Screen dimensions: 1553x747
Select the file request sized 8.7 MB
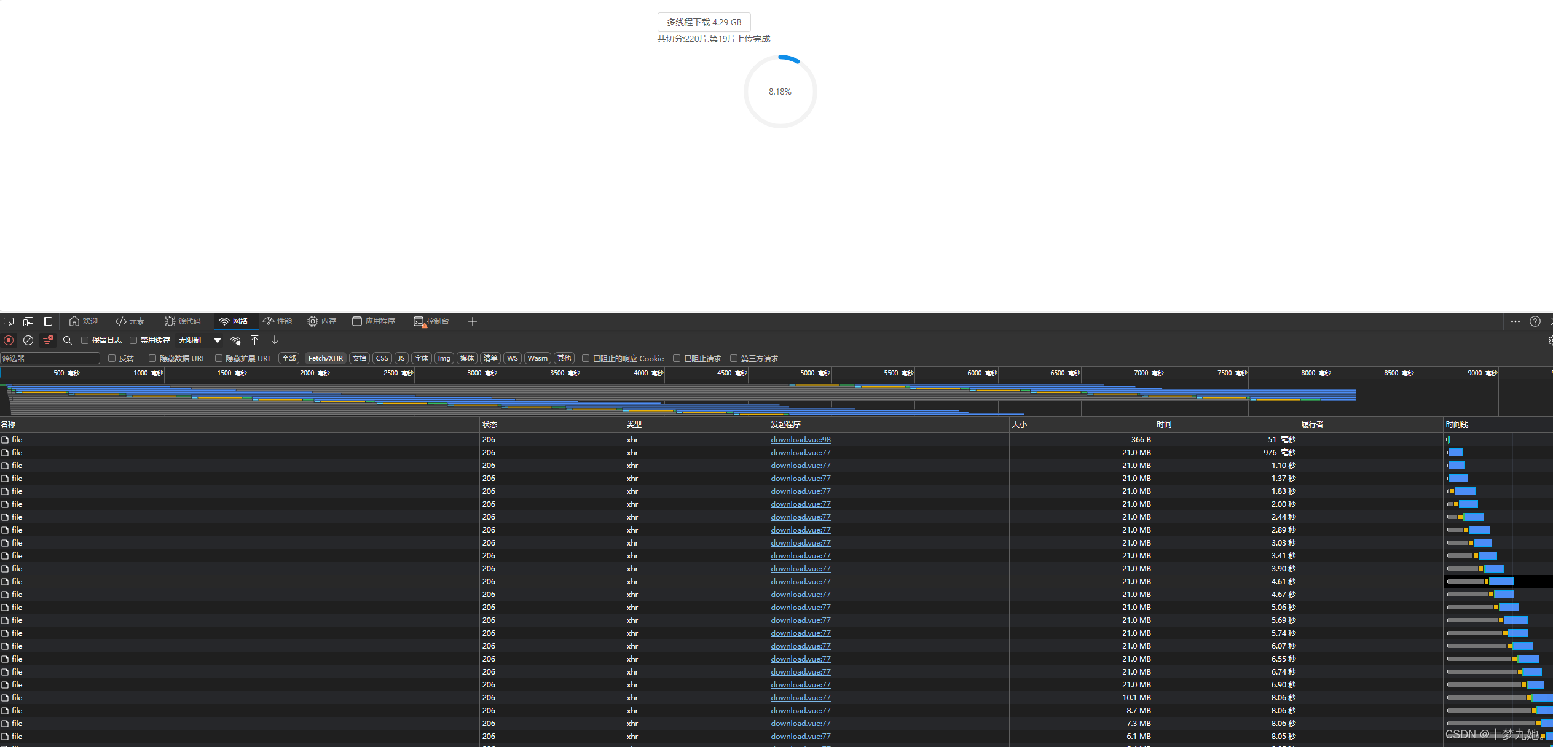pyautogui.click(x=776, y=711)
